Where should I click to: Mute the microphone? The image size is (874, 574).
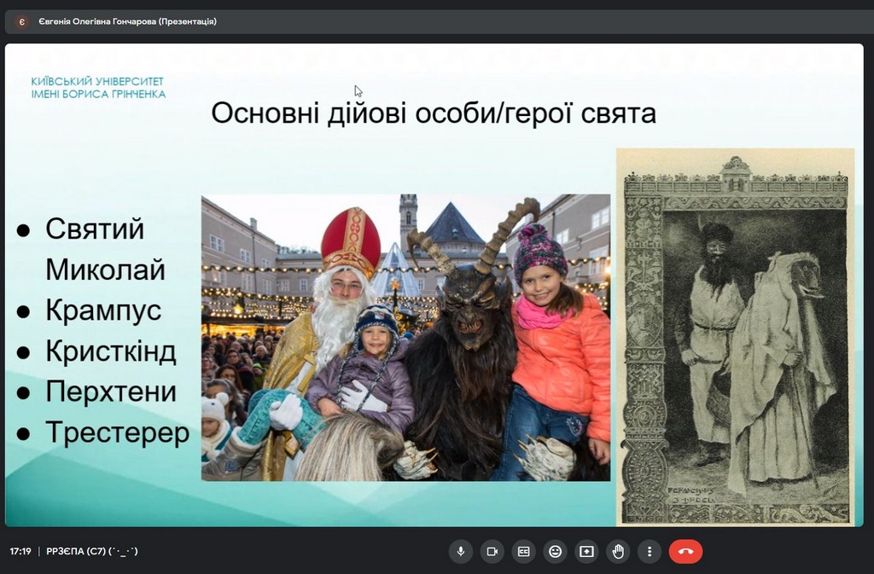pyautogui.click(x=461, y=551)
